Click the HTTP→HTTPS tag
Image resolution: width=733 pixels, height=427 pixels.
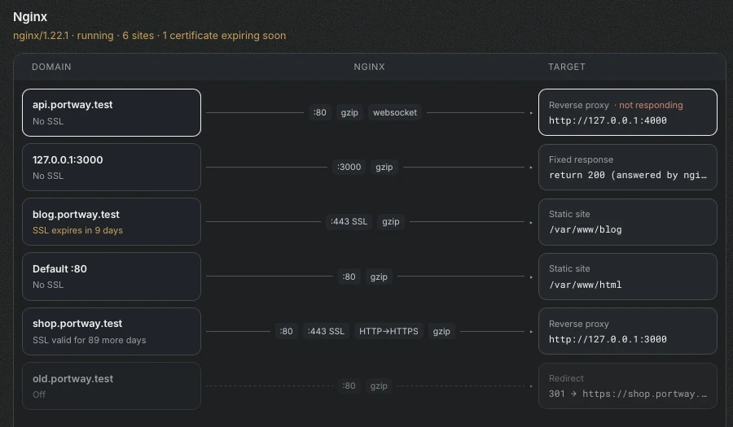point(388,331)
